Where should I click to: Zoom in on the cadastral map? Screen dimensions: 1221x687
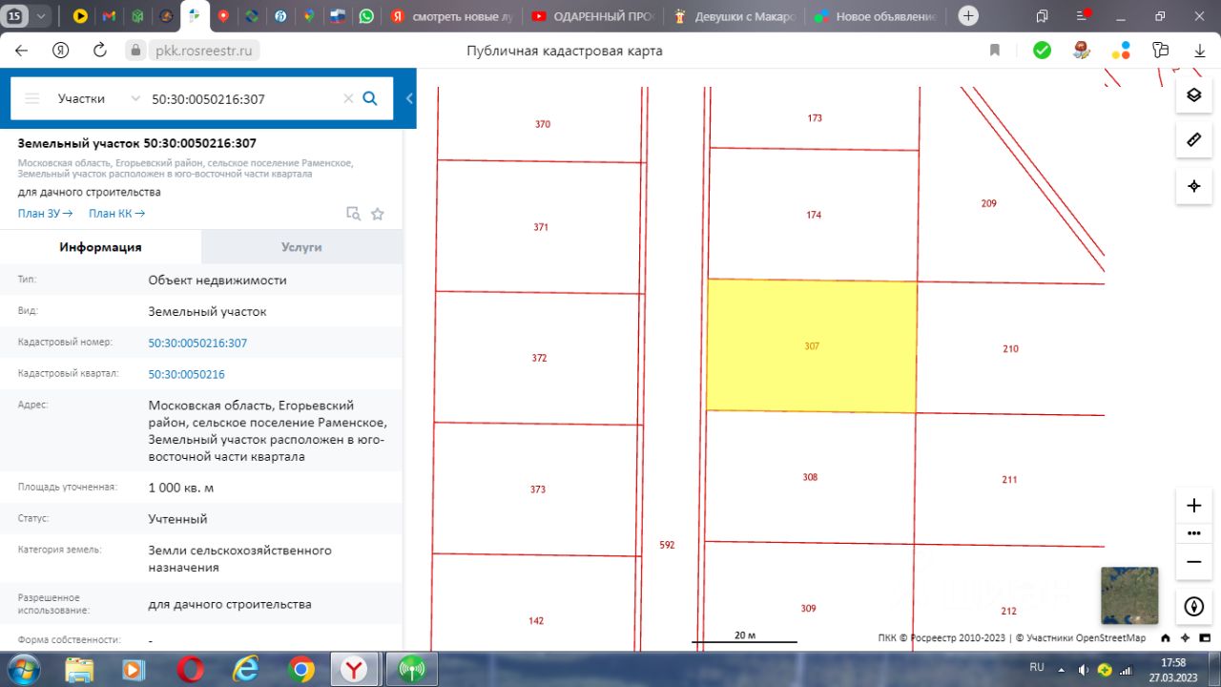[x=1193, y=505]
